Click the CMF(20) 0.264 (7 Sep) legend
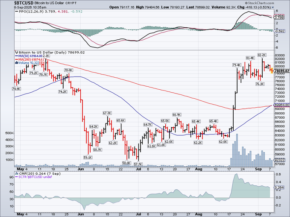 tap(40, 174)
